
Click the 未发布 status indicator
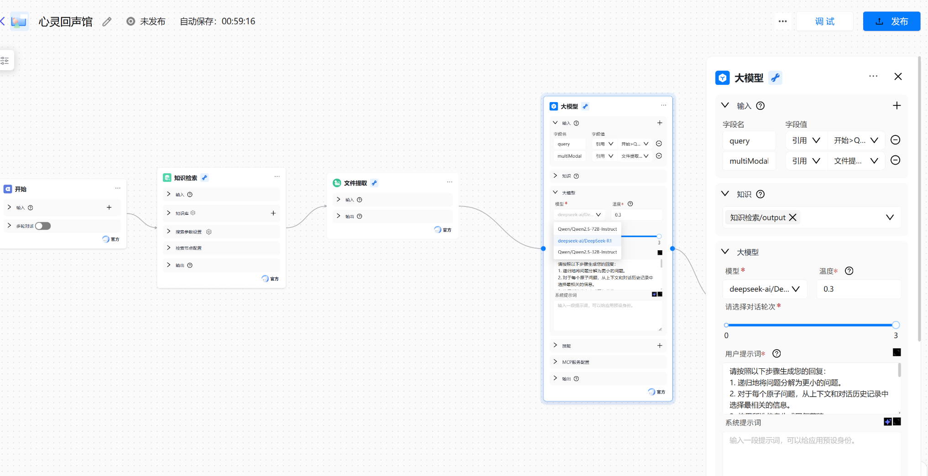tap(146, 21)
